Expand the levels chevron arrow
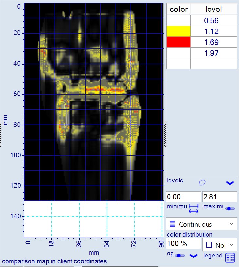239x267 pixels. point(230,183)
